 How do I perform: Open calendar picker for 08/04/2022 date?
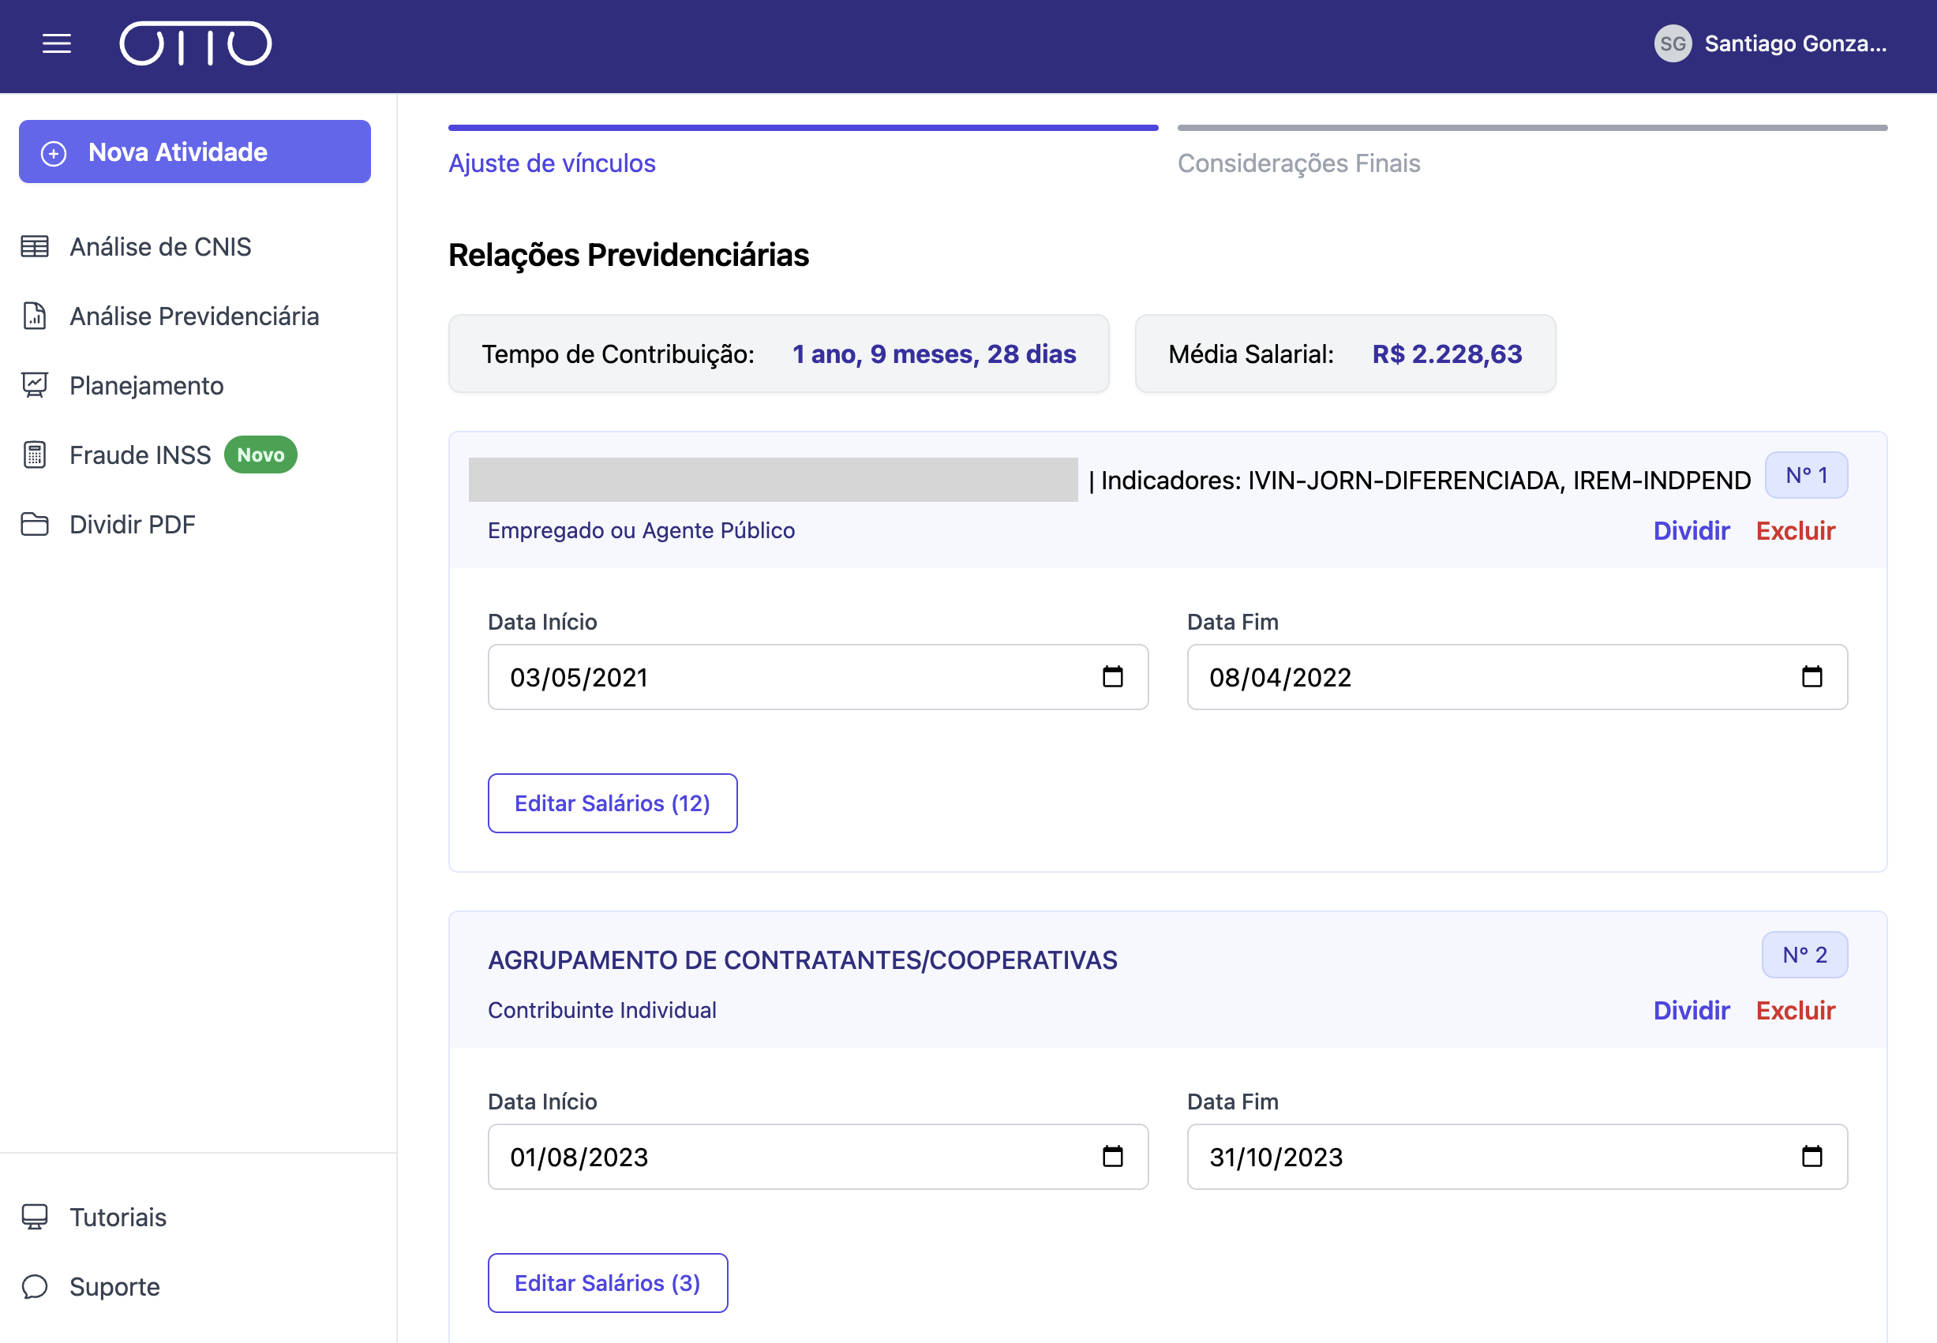click(1811, 676)
